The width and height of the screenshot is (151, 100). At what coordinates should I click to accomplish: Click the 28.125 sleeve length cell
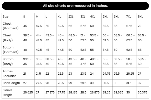point(73,92)
